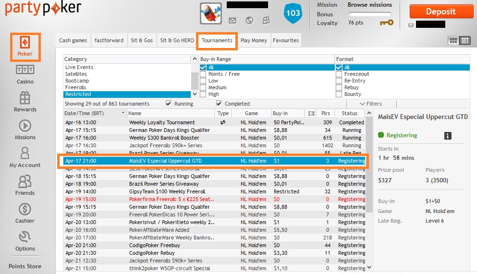Check the Bounty format checkbox
The image size is (477, 274).
point(339,94)
